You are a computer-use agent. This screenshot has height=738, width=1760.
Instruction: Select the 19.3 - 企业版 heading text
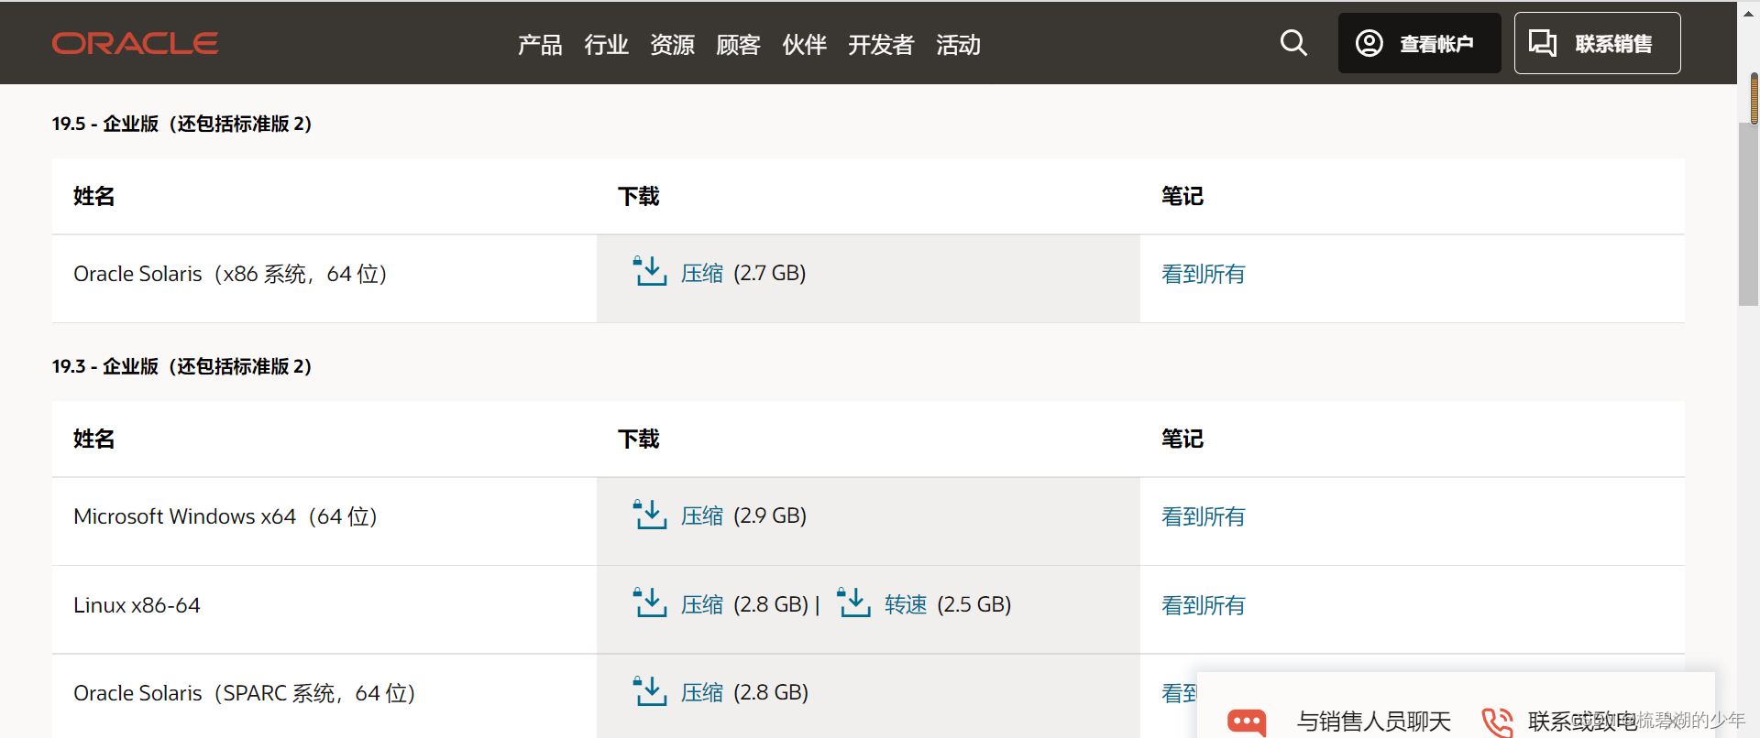click(181, 366)
